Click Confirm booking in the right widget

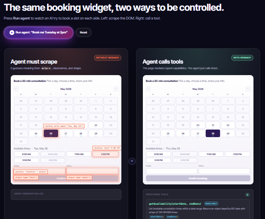coord(198,178)
